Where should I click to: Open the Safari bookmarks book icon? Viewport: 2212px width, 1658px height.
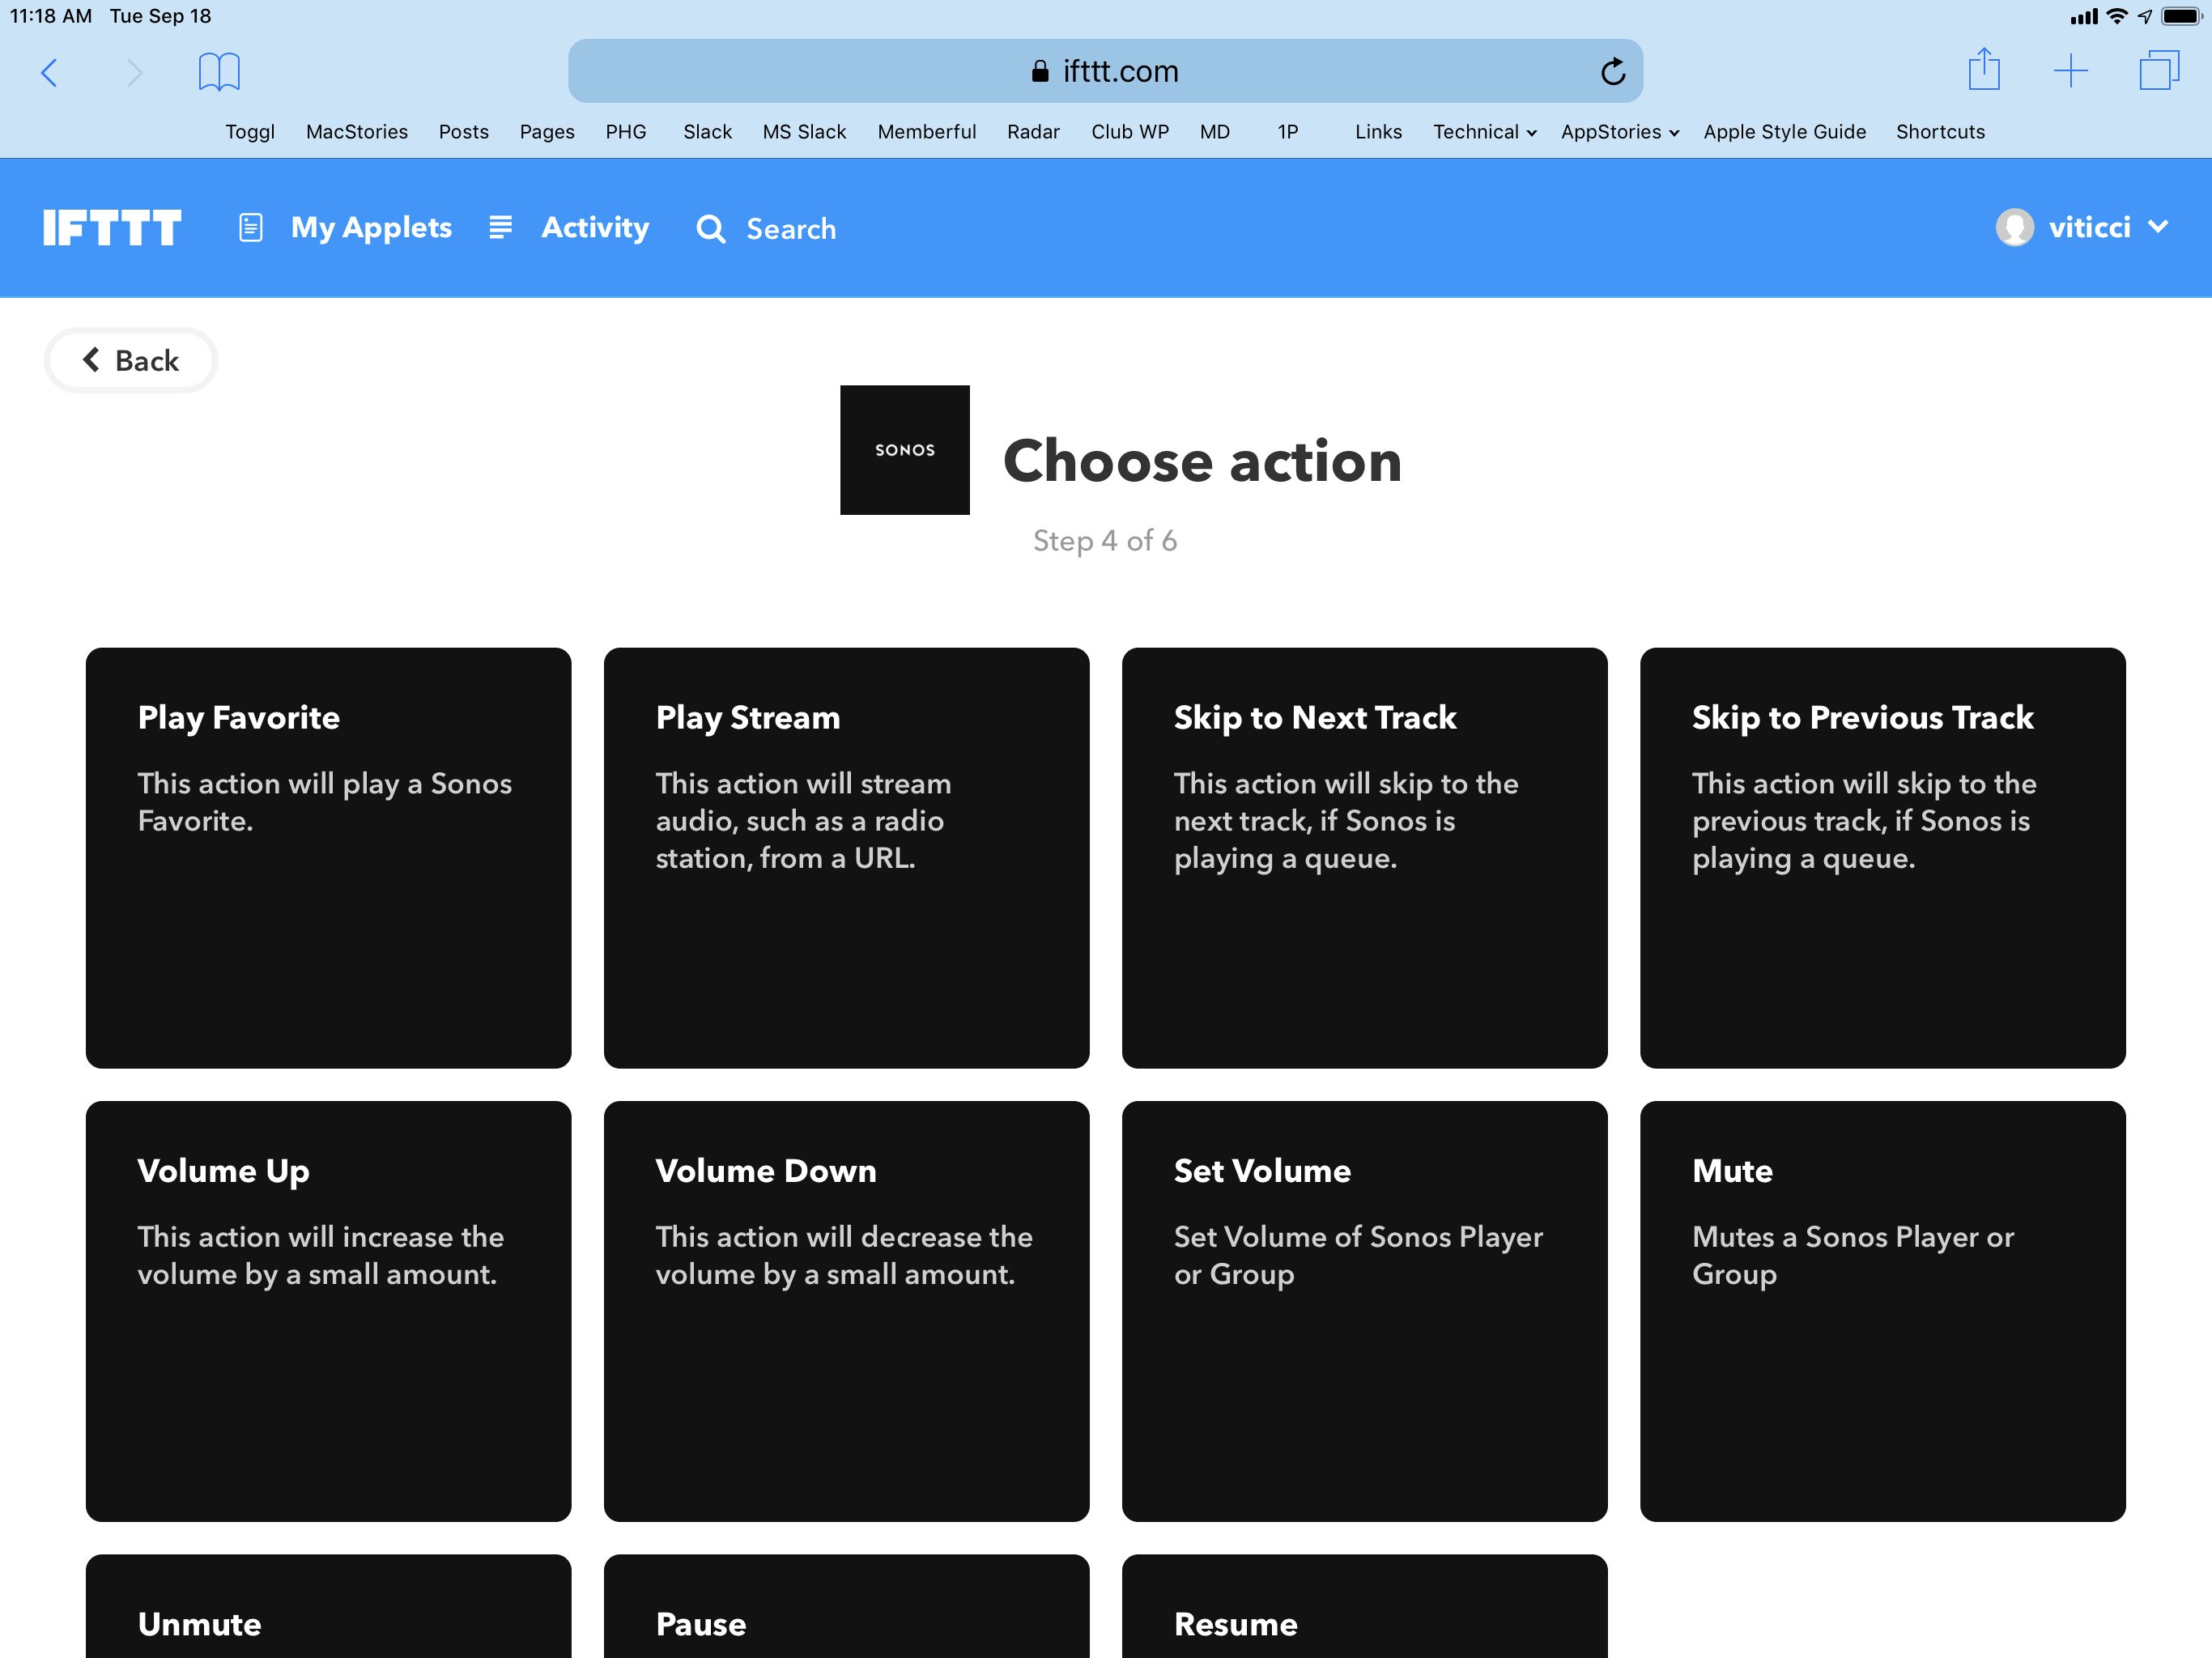coord(219,72)
